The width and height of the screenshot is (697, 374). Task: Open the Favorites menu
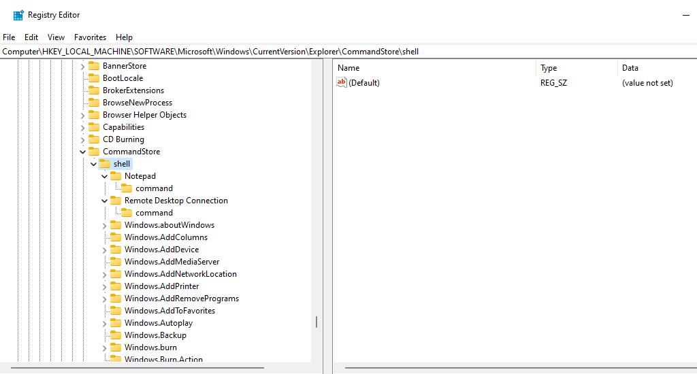[x=91, y=37]
